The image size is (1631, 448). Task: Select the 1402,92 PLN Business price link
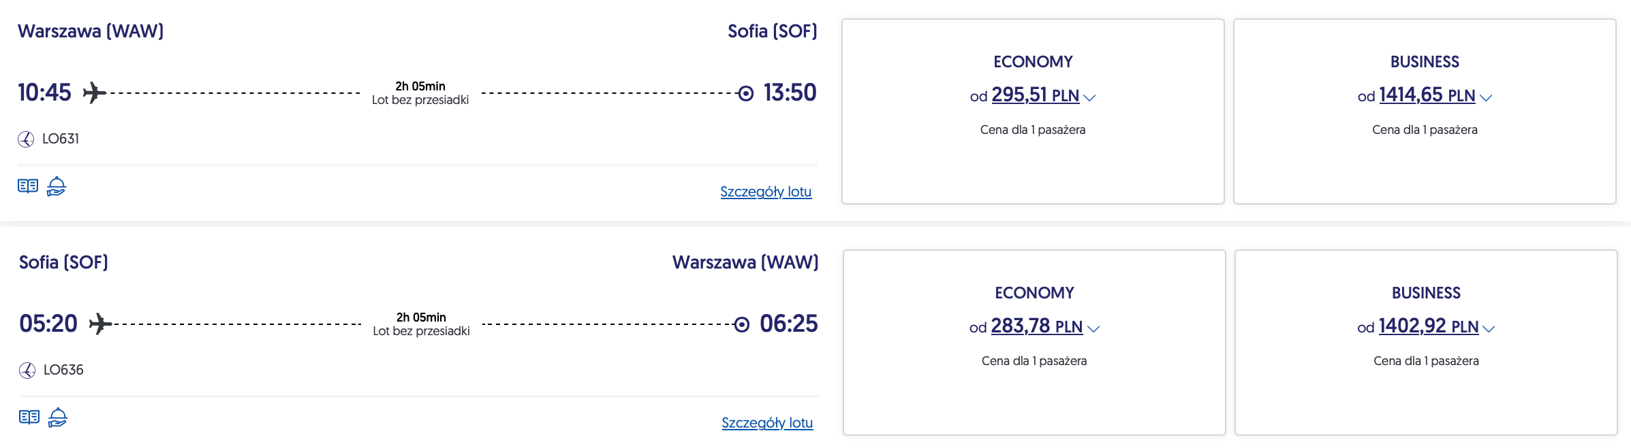coord(1428,326)
